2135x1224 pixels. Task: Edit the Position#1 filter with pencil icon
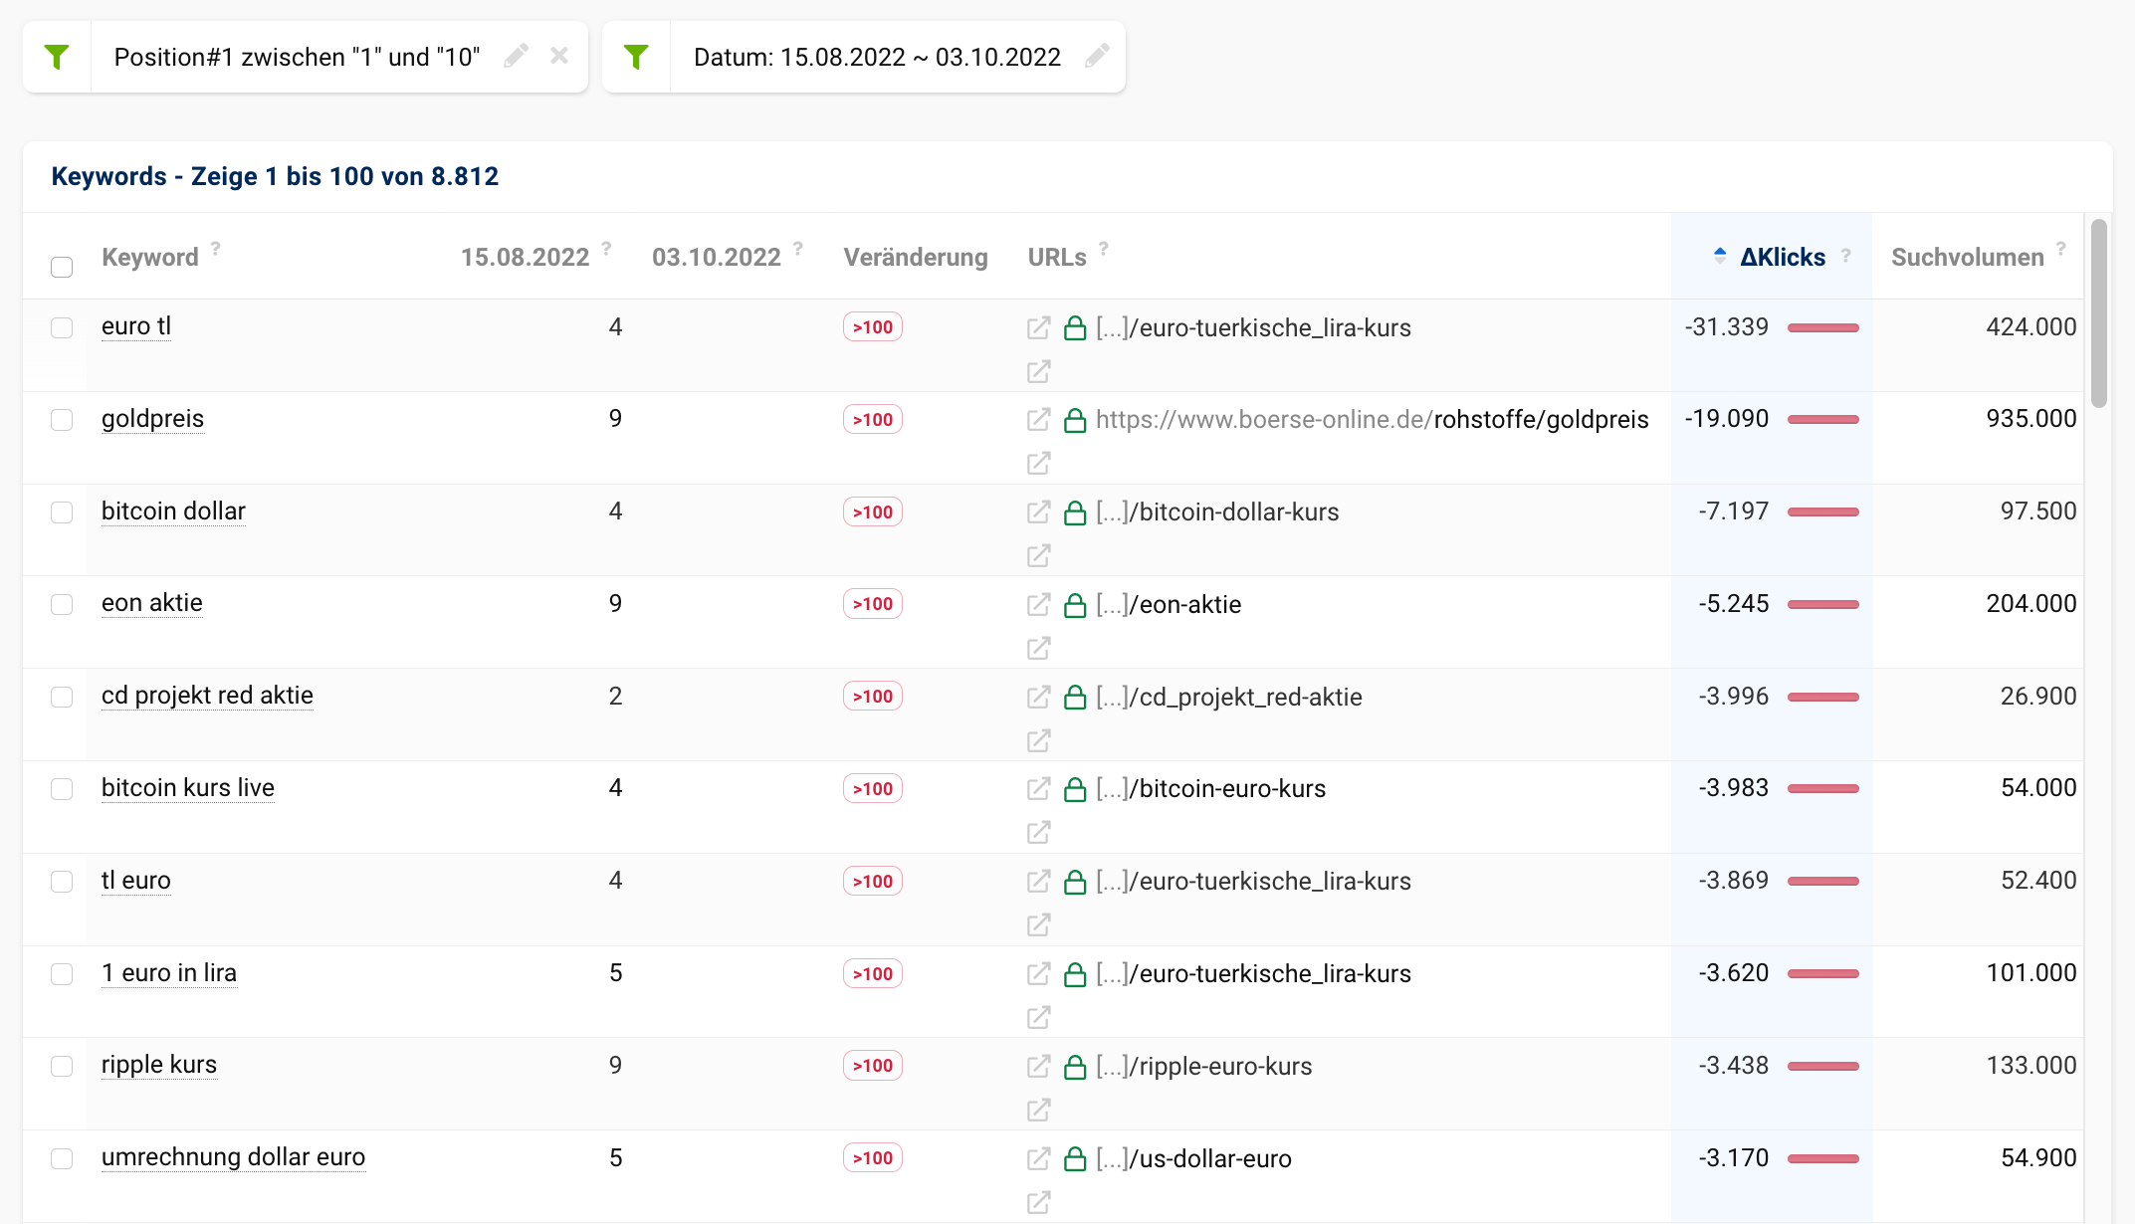[x=516, y=56]
